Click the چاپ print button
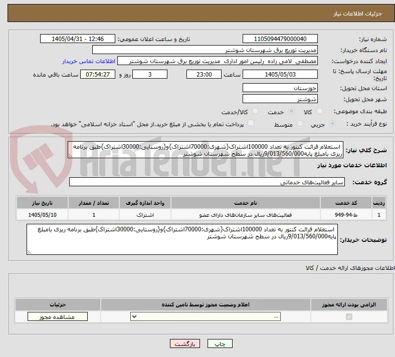The image size is (395, 357). tap(220, 343)
